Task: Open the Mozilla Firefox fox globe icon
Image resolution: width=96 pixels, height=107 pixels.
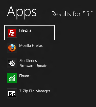Action: (x=12, y=48)
